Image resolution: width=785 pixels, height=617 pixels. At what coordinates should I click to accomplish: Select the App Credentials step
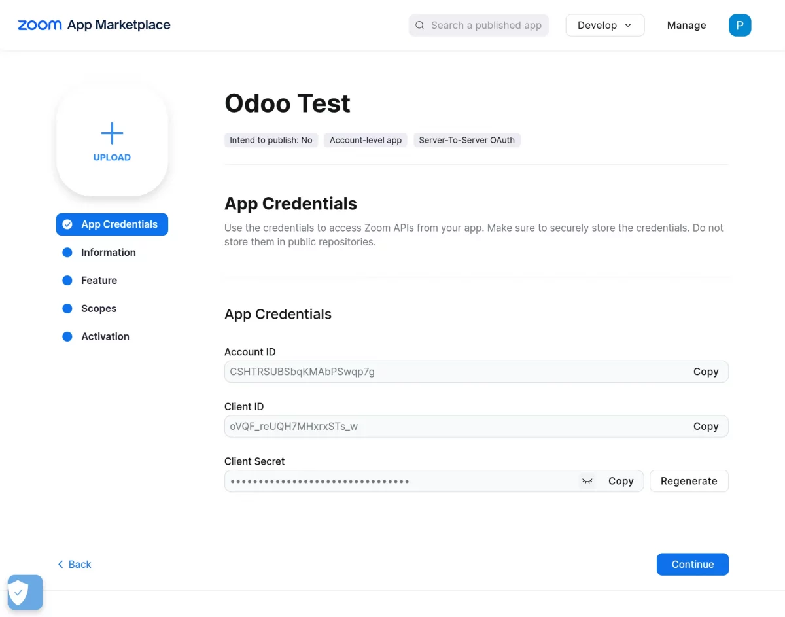(112, 224)
